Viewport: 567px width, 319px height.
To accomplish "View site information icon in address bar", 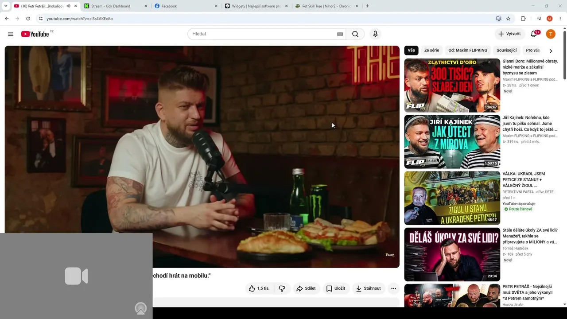I will [40, 19].
